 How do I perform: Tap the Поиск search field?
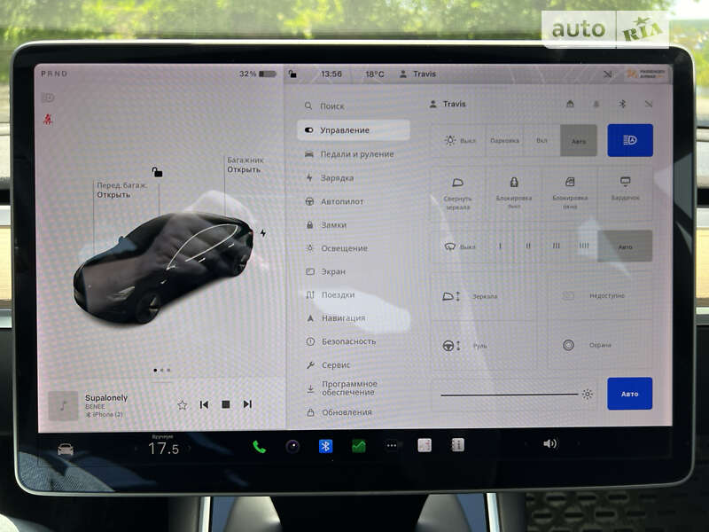tap(332, 106)
